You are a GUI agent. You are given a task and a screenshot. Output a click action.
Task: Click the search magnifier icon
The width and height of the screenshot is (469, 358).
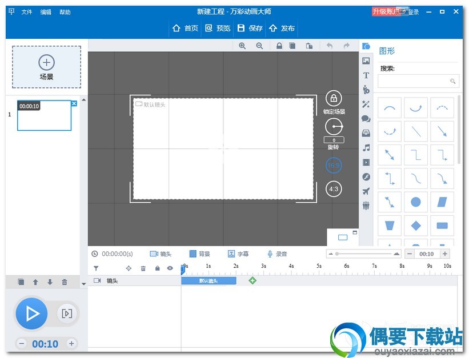[453, 81]
